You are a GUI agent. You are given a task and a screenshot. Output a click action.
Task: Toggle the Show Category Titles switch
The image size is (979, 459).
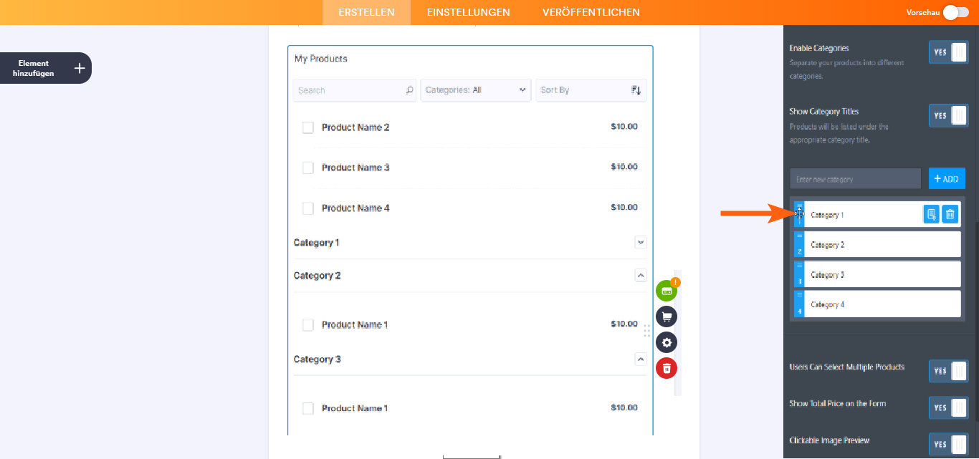948,115
